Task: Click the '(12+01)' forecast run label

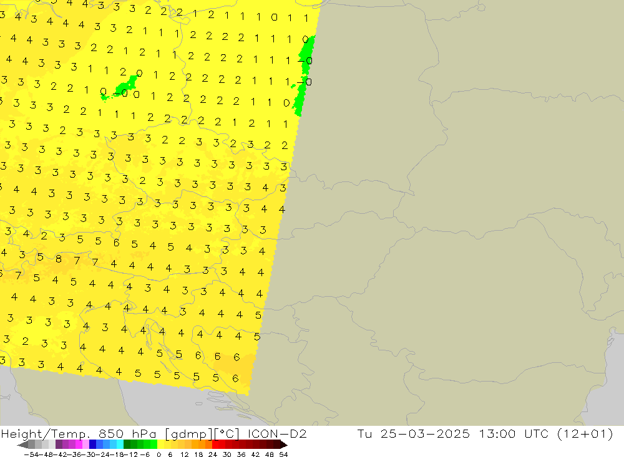Action: [585, 433]
